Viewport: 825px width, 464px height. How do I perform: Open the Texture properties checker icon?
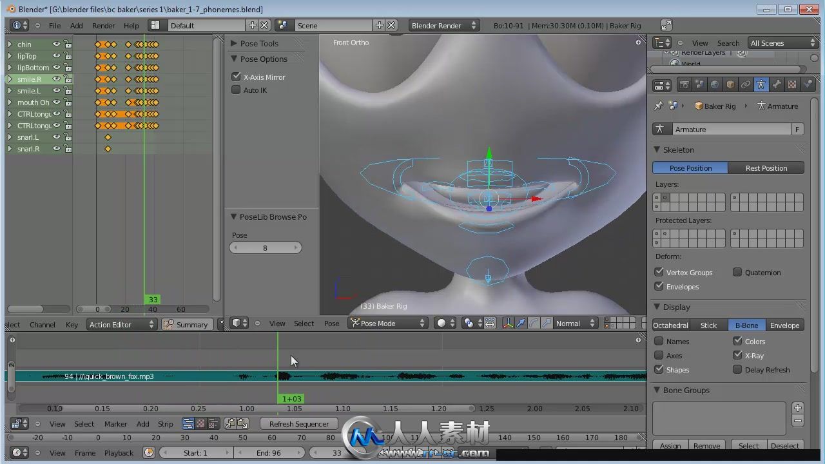point(792,85)
